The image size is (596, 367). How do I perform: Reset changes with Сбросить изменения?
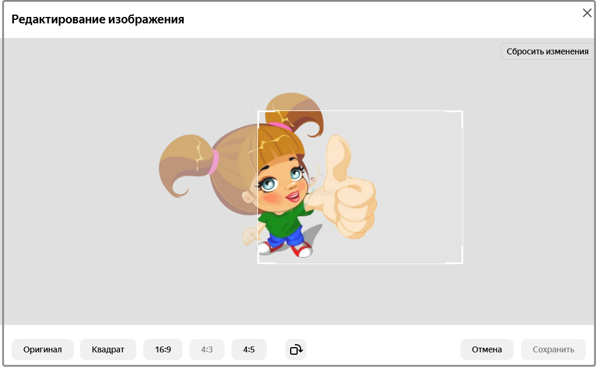click(547, 51)
